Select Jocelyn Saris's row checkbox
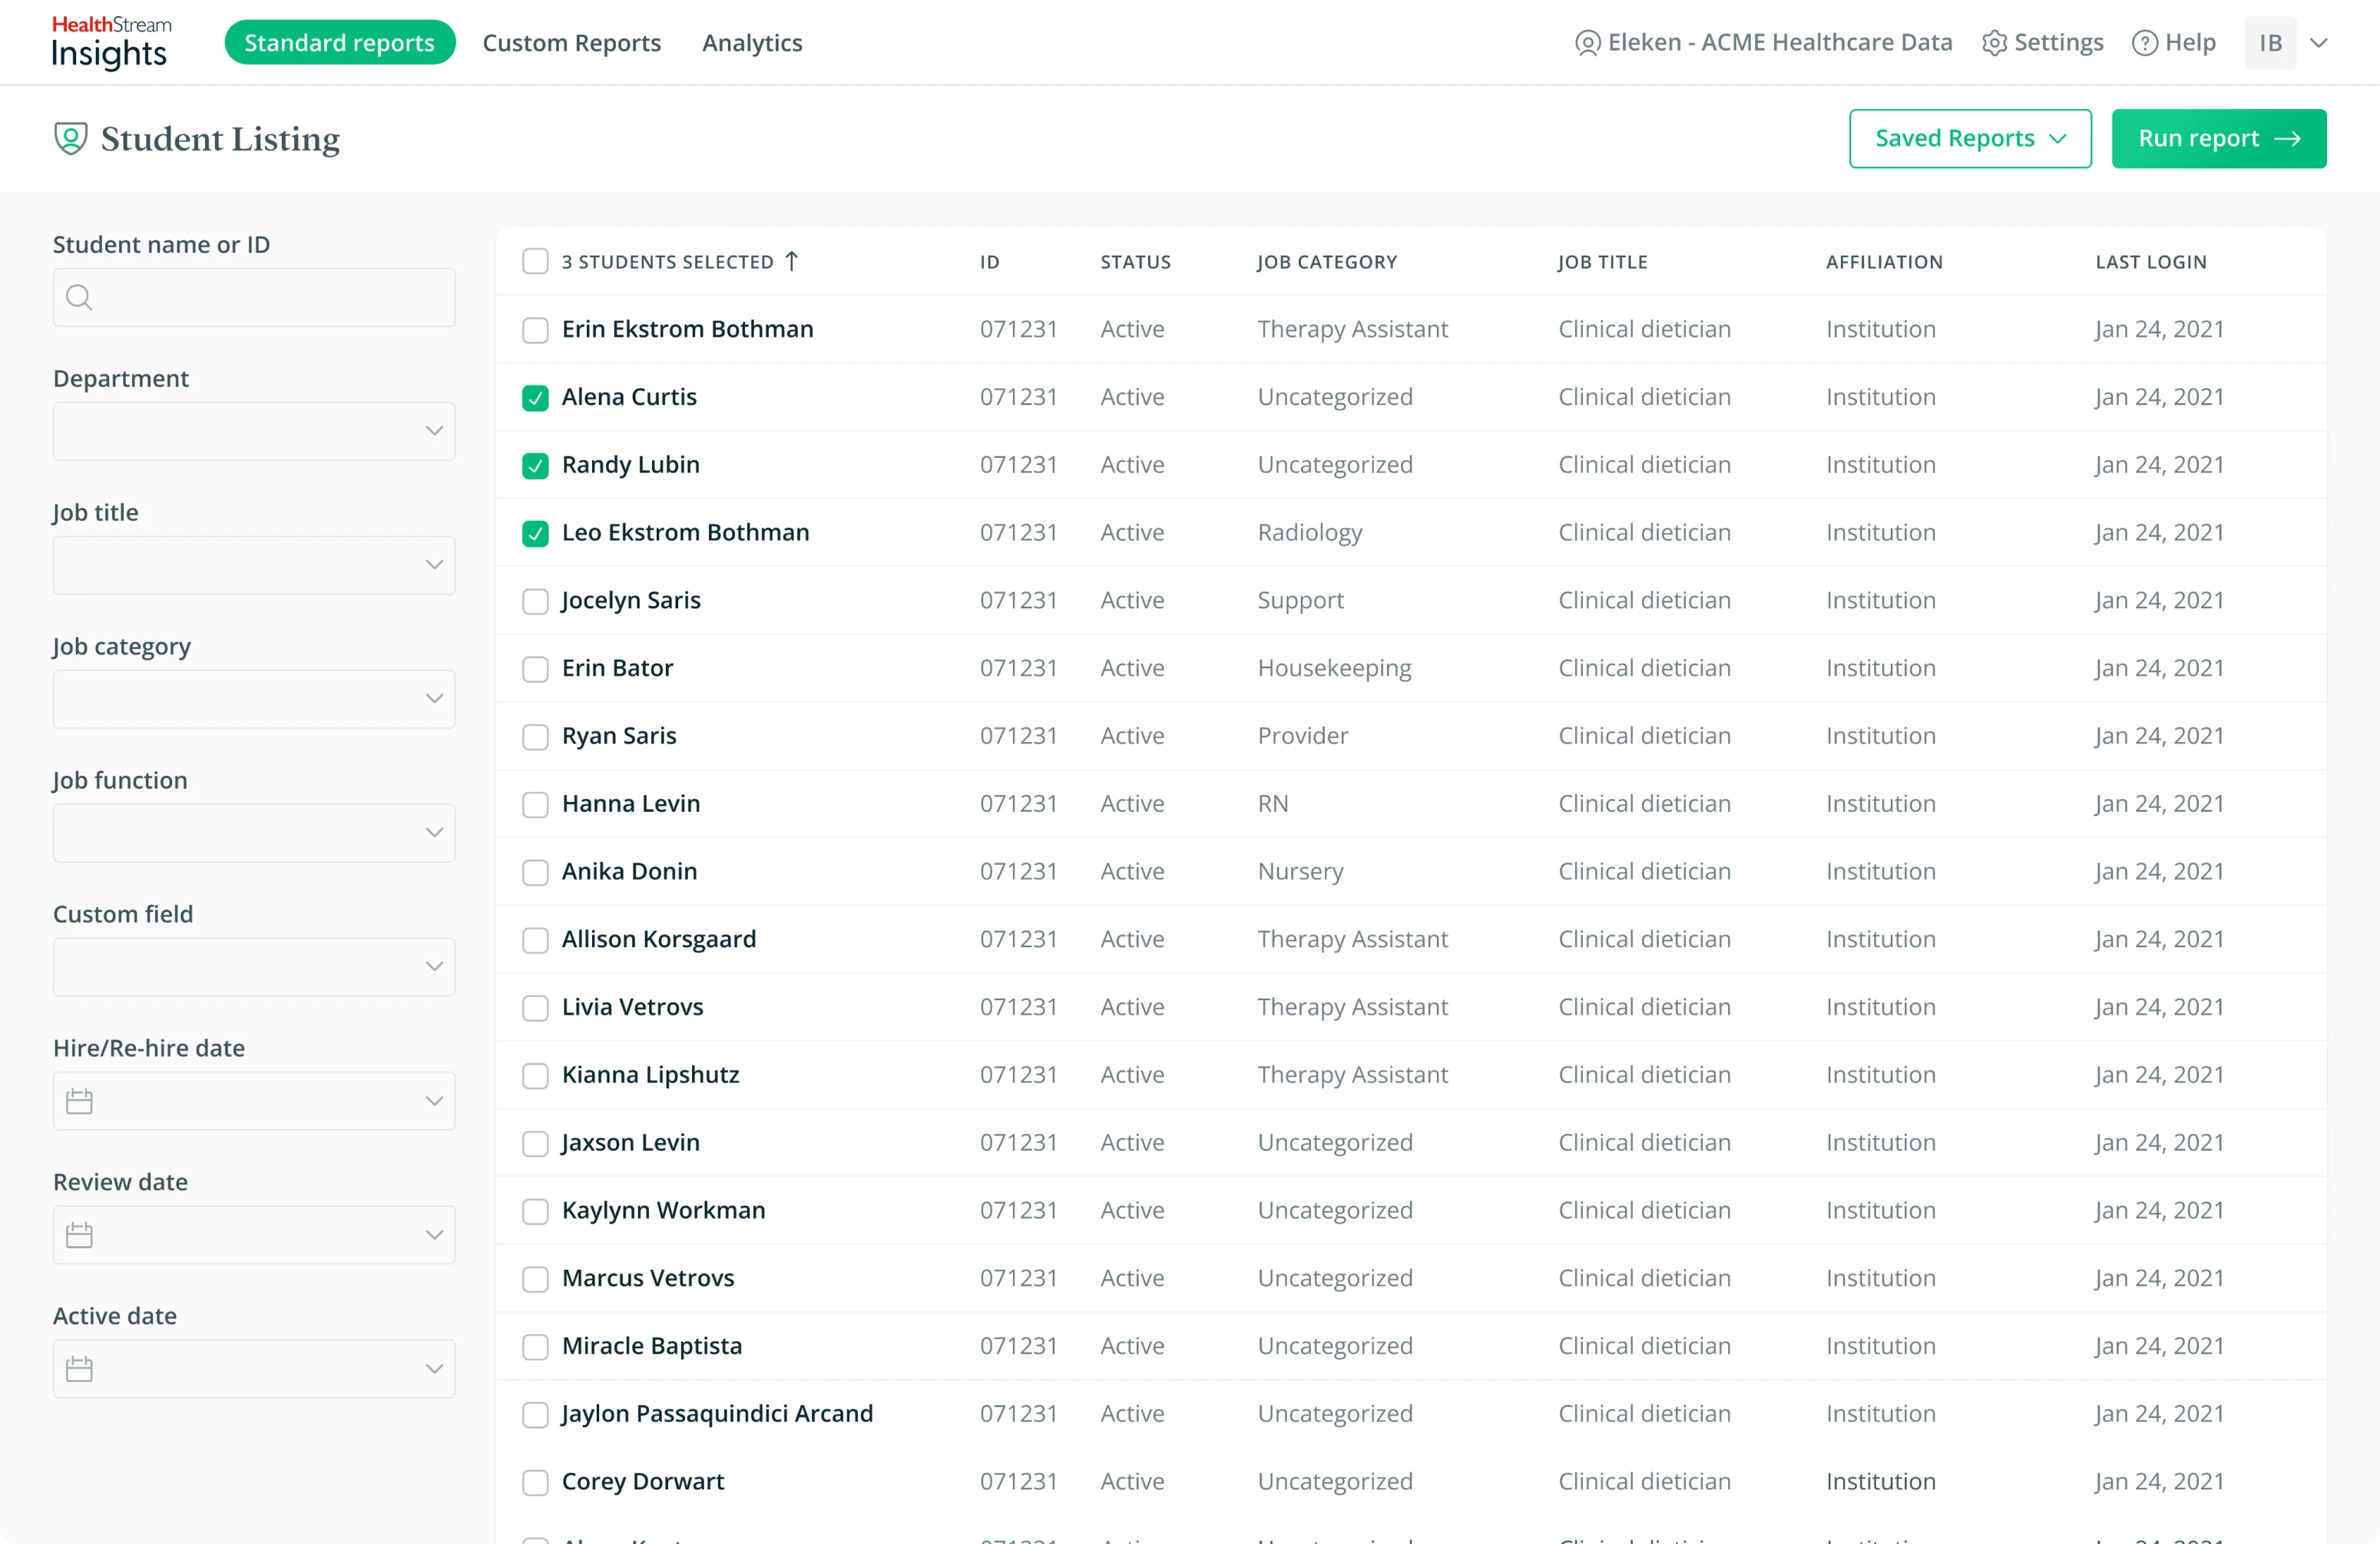The width and height of the screenshot is (2380, 1544). coord(535,601)
